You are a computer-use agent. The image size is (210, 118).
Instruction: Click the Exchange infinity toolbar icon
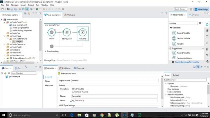[8, 9]
